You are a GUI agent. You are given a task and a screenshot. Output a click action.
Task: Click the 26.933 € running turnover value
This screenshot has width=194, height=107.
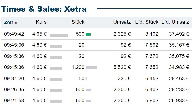click(x=179, y=101)
